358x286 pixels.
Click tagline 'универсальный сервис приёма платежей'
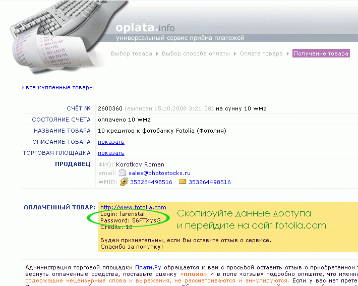point(180,38)
